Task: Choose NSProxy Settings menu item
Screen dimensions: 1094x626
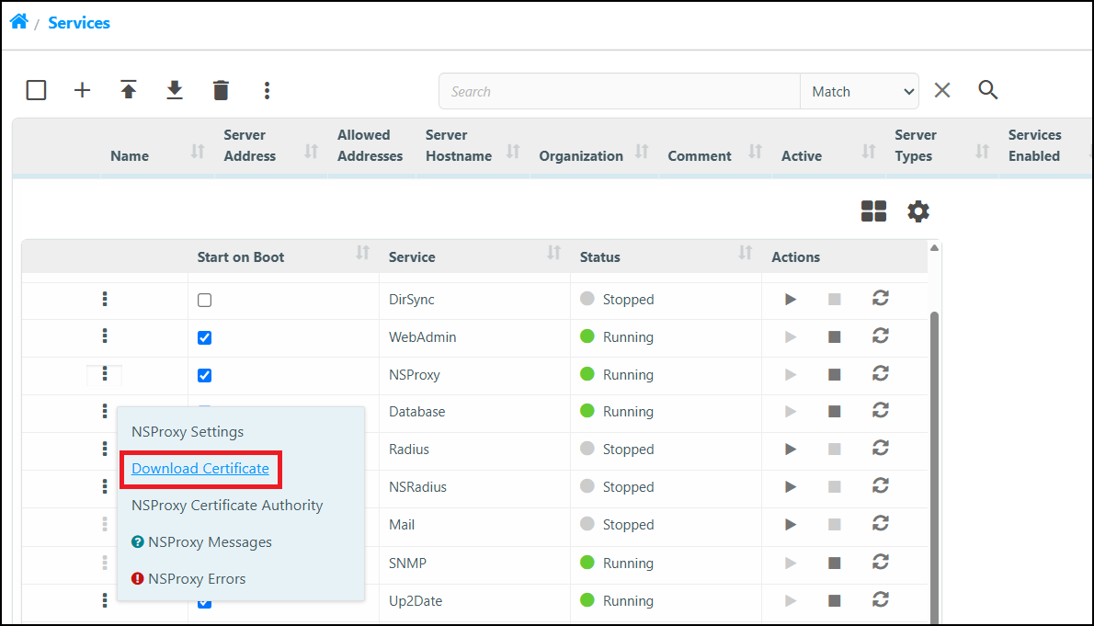Action: click(x=188, y=431)
